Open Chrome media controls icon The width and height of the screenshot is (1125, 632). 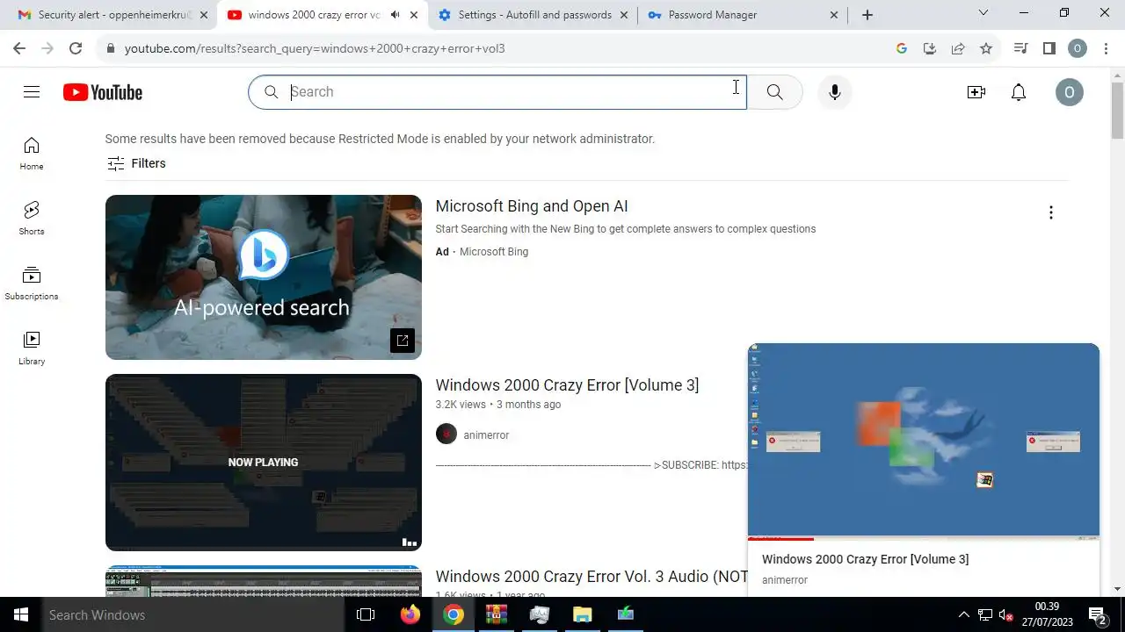pos(1020,48)
